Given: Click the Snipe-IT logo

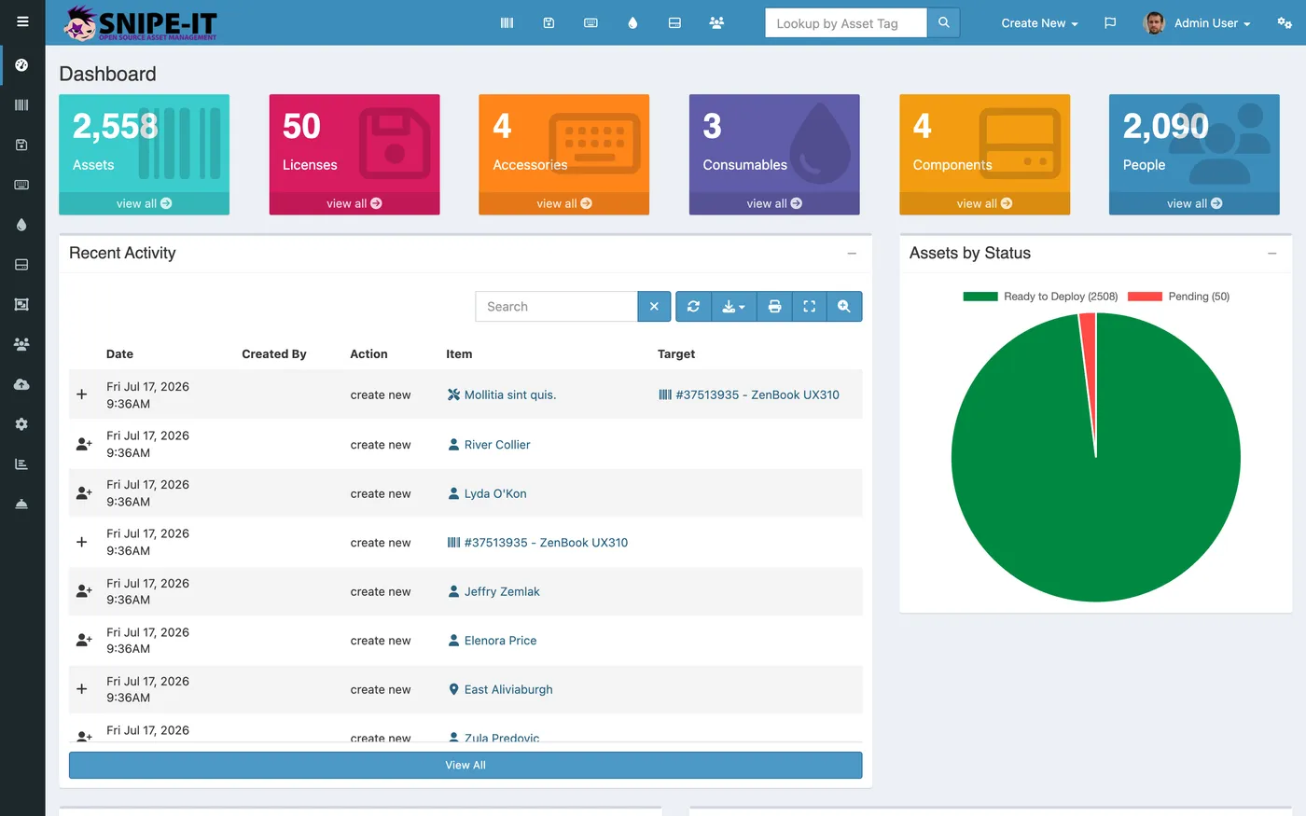Looking at the screenshot, I should [140, 22].
